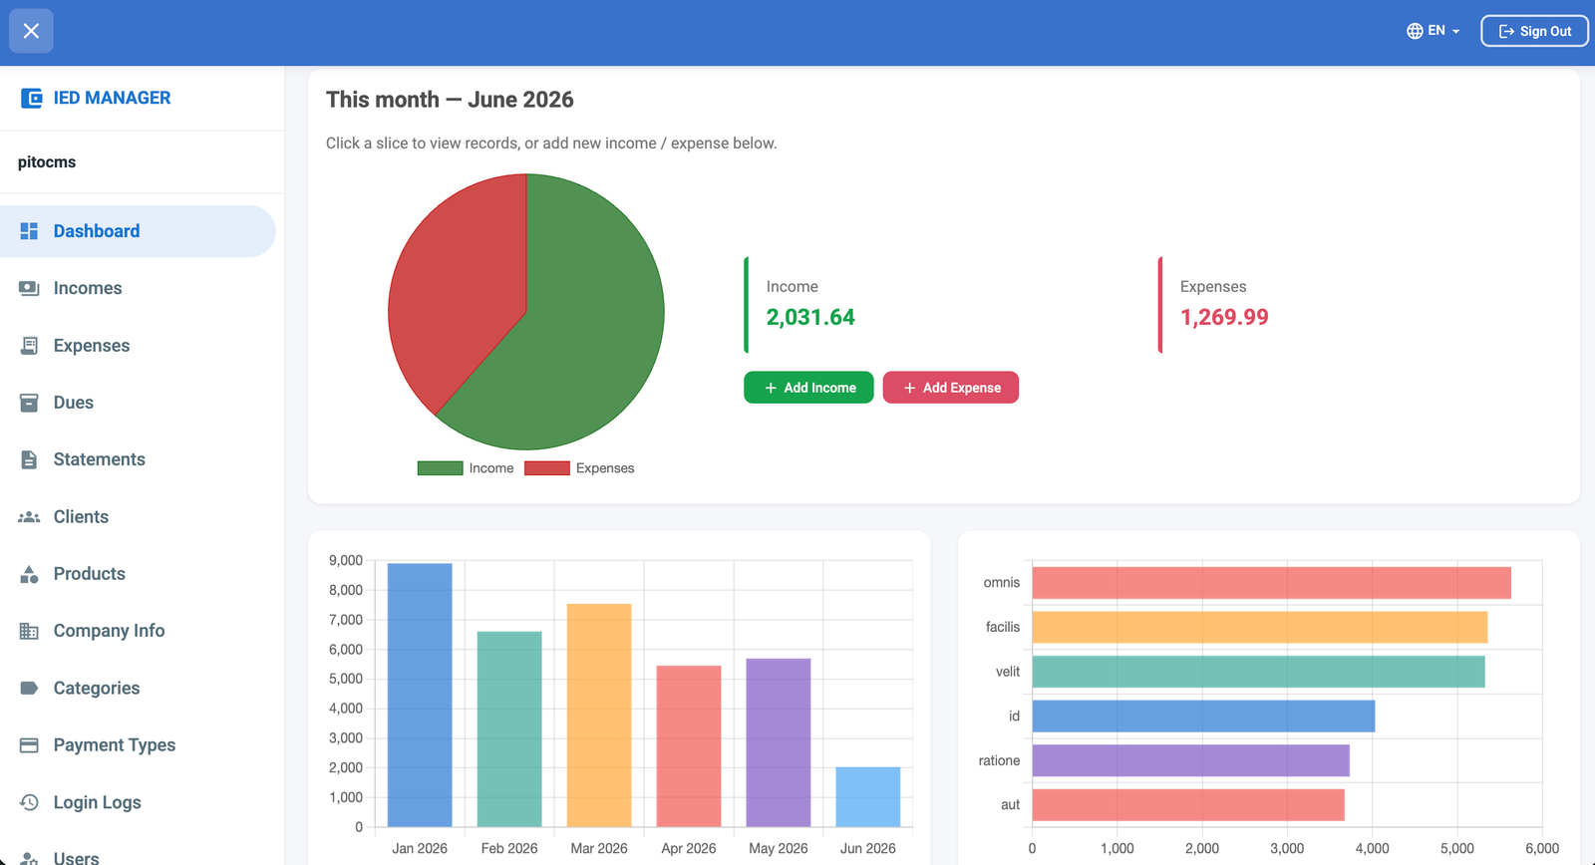The height and width of the screenshot is (865, 1595).
Task: Click the Company Info building icon
Action: [x=29, y=631]
